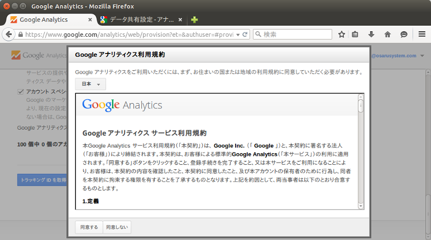
Task: Toggle the アカウント スペシャリスト checkbox behind dialog
Action: tap(21, 92)
